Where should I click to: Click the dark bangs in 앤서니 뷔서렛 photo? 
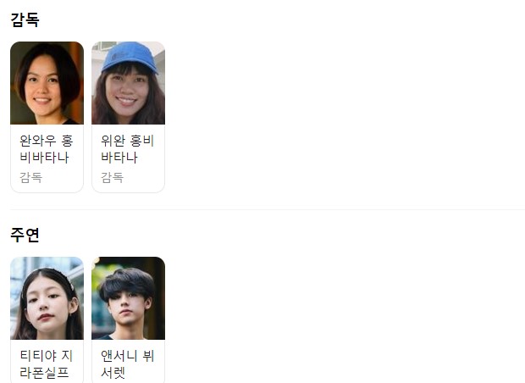[125, 285]
